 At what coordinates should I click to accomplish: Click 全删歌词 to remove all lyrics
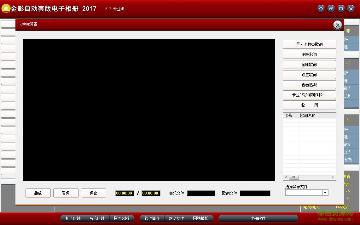tap(309, 64)
